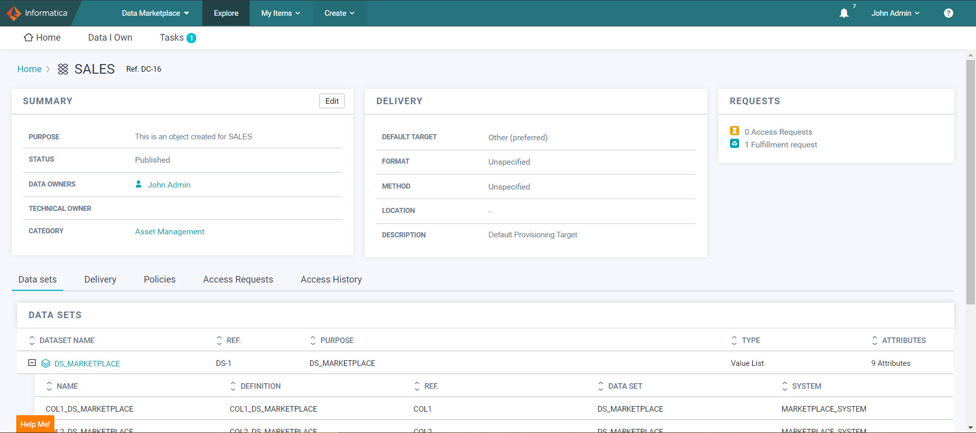Image resolution: width=976 pixels, height=433 pixels.
Task: Click the John Admin person icon
Action: click(x=138, y=184)
